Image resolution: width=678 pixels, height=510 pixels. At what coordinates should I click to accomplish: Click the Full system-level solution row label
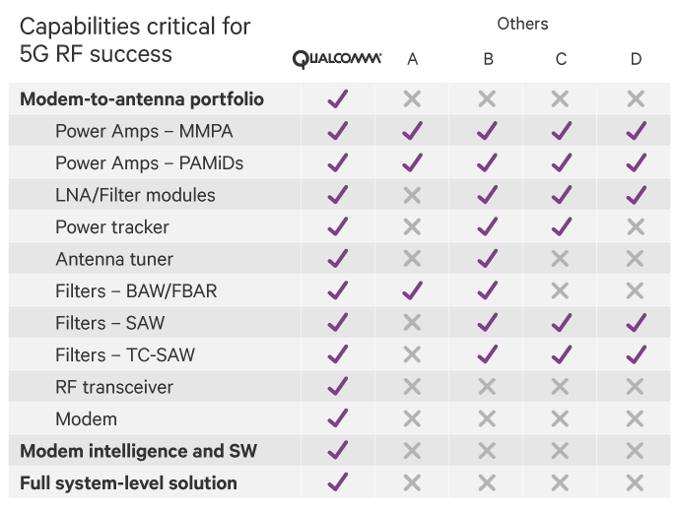point(128,483)
